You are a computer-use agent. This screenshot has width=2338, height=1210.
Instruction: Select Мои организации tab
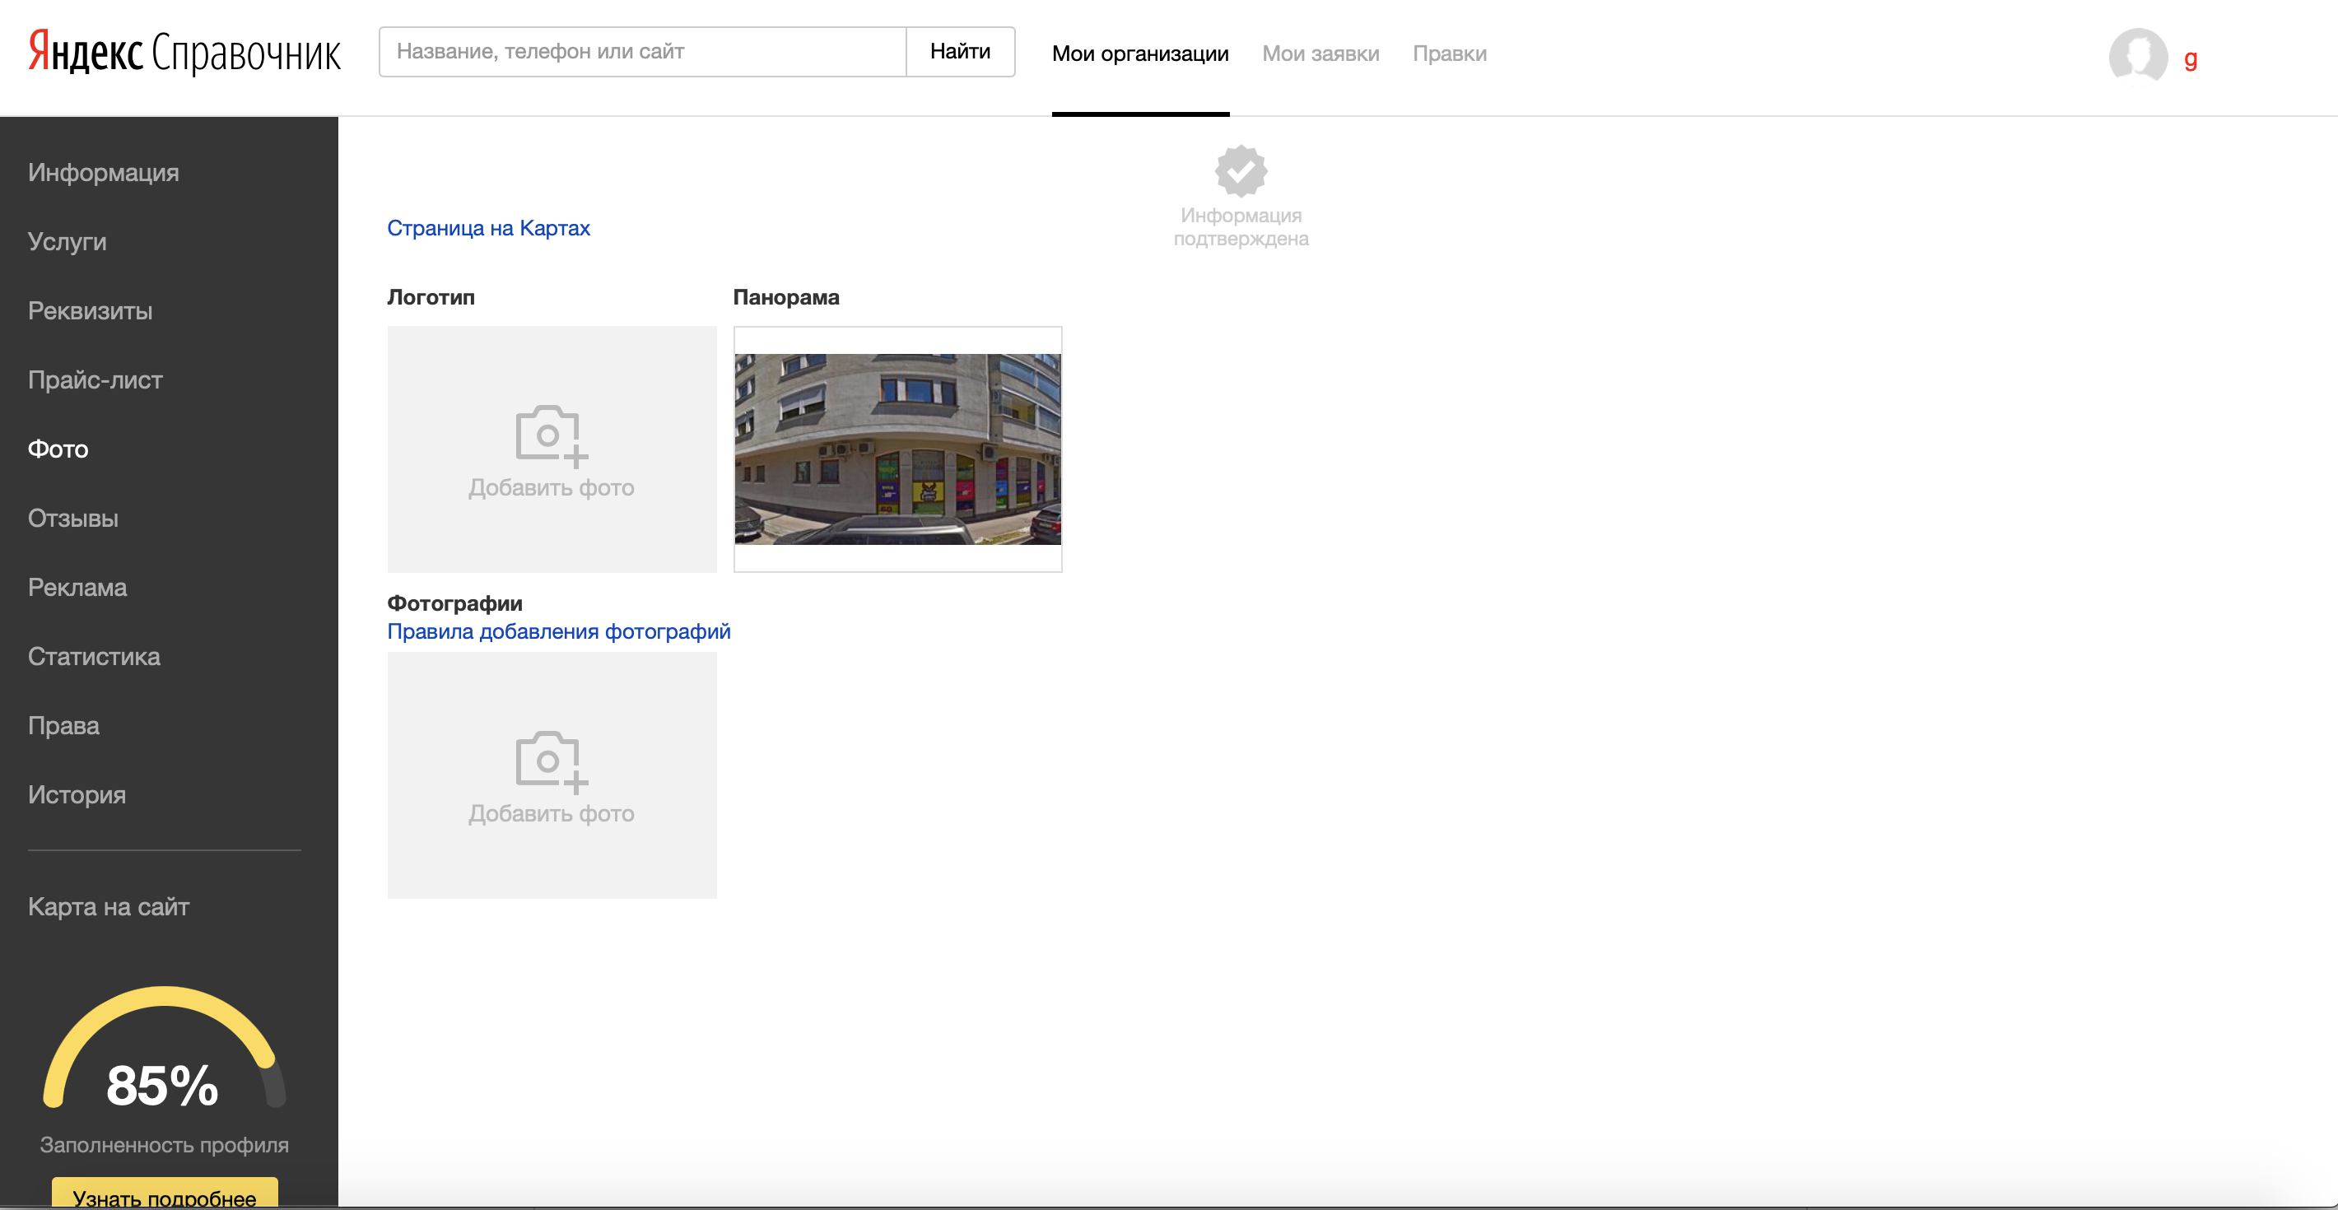[x=1139, y=54]
